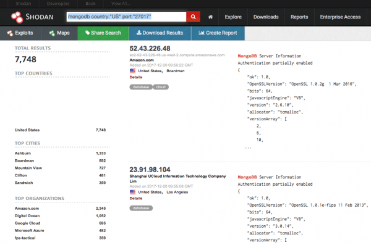Click United States in second result location
The image size is (371, 245).
[150, 192]
